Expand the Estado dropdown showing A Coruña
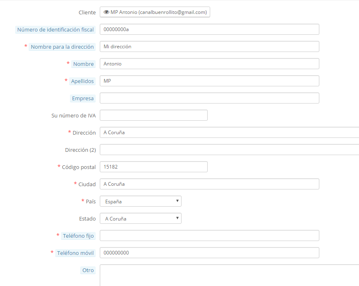The height and width of the screenshot is (286, 359). point(141,218)
